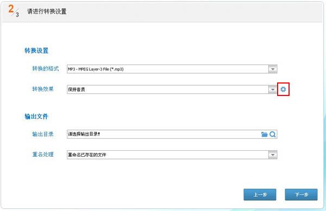The height and width of the screenshot is (211, 326).
Task: Expand the 转换的格式 dropdown arrow
Action: (x=273, y=69)
